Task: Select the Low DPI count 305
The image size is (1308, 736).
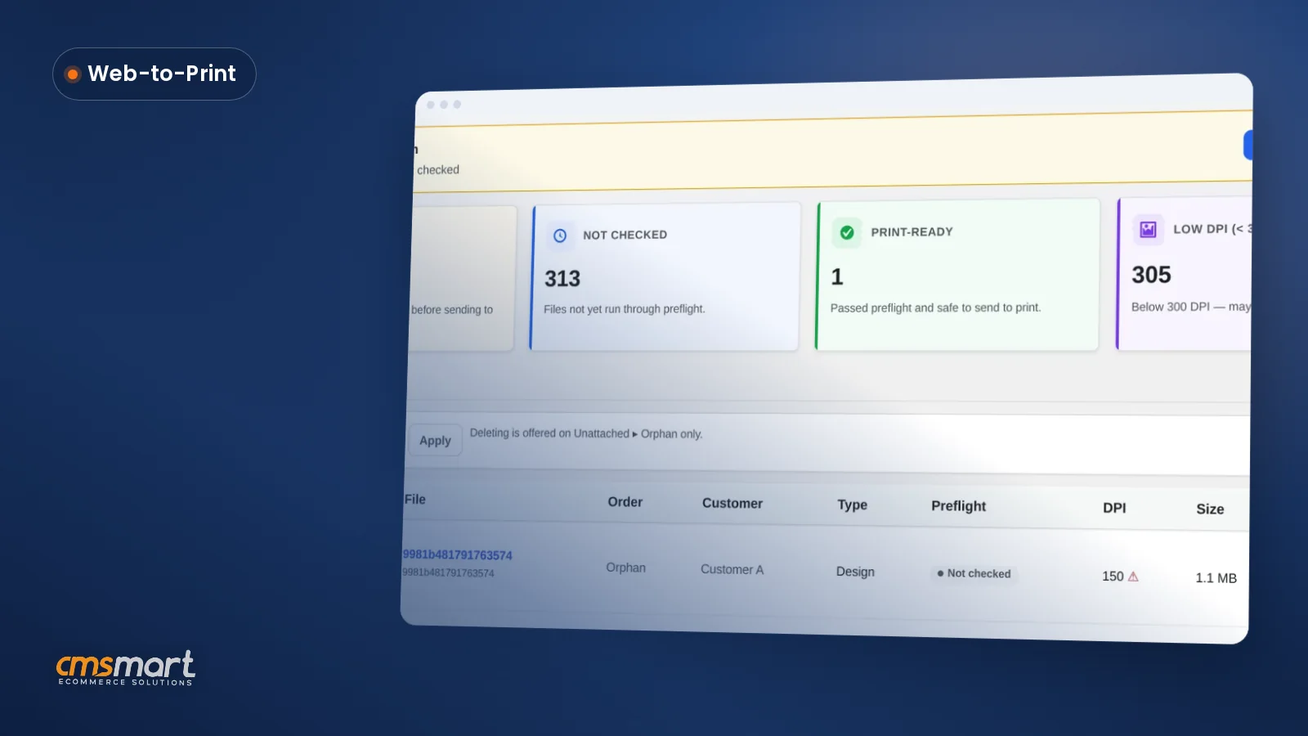Action: 1151,275
